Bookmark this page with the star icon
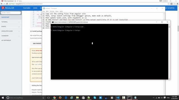Viewport: 179px width, 100px height. click(168, 4)
